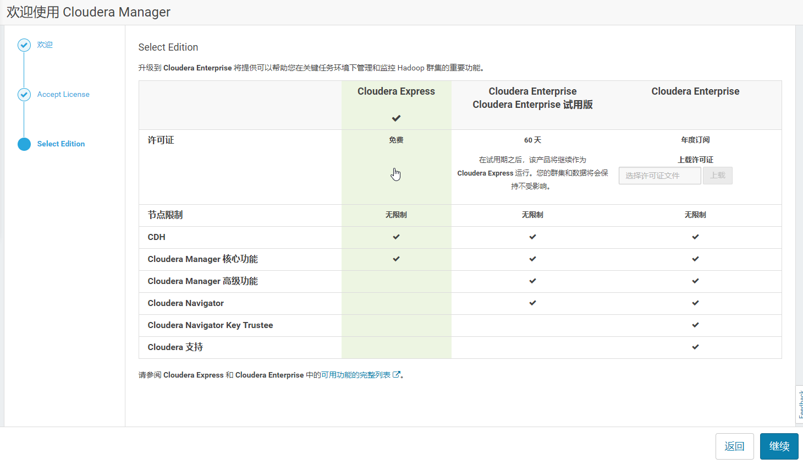
Task: Click the 年度订阅 text
Action: coord(695,140)
